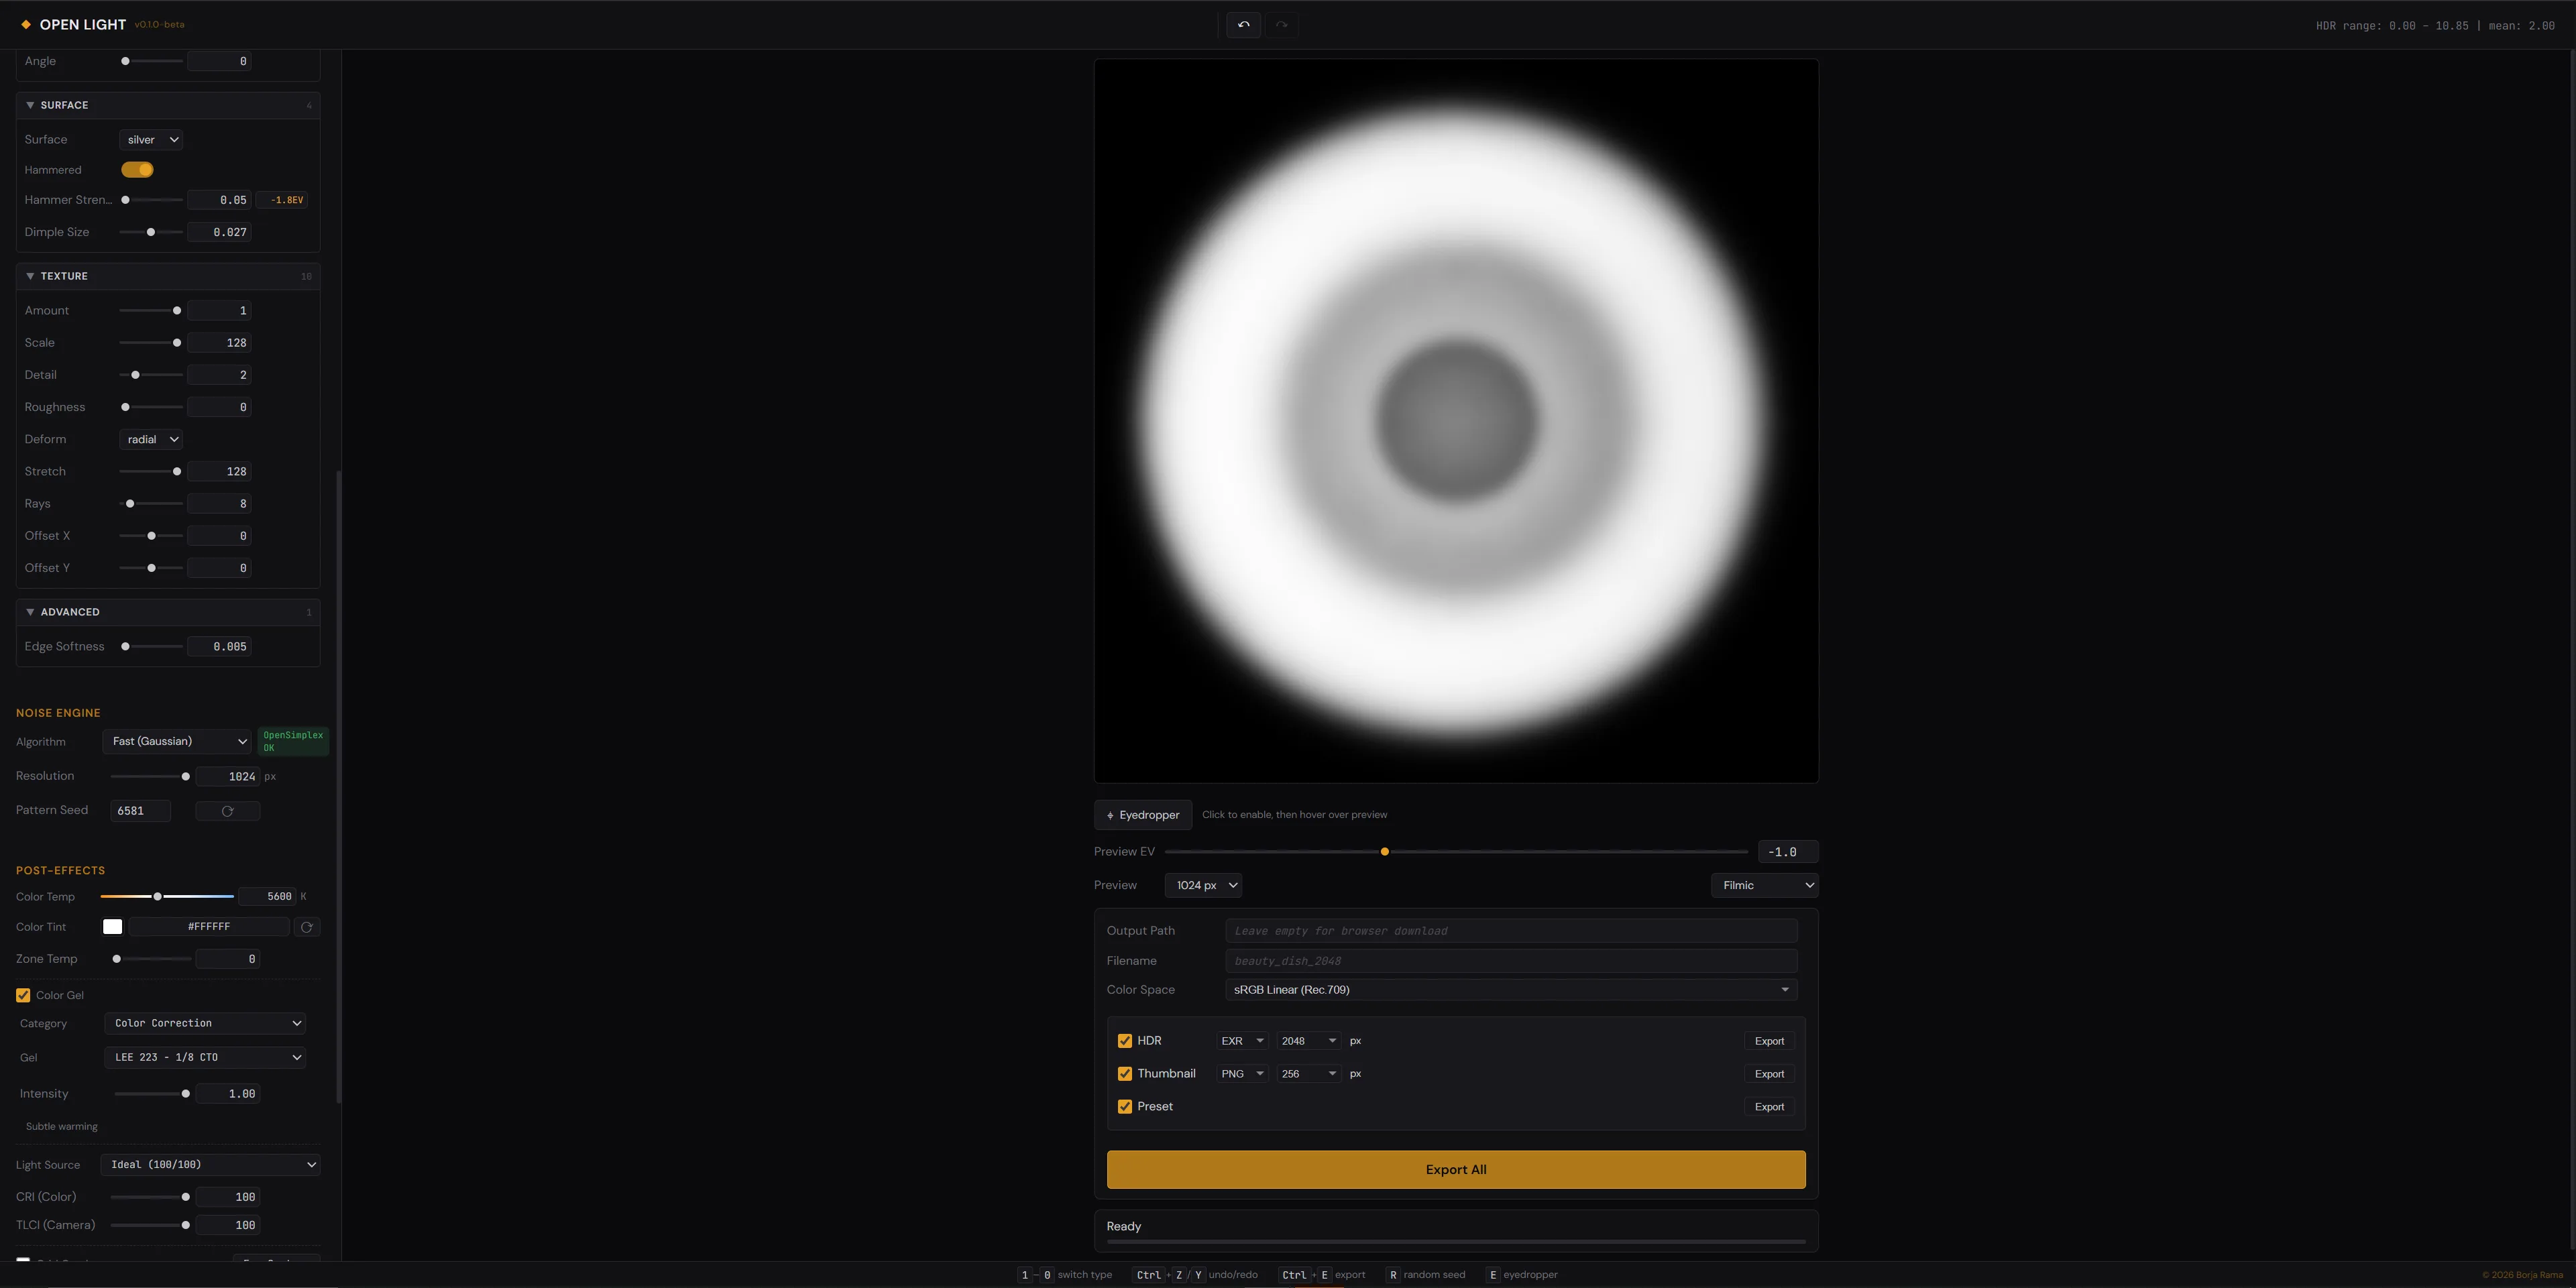The image size is (2576, 1288).
Task: Click the Filename field showing beauty_dish_2048
Action: pos(1510,960)
